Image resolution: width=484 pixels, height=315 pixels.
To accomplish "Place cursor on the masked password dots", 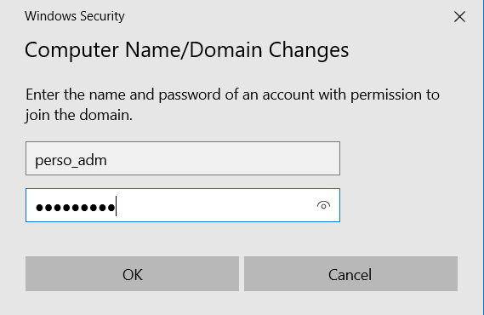I will tap(76, 207).
